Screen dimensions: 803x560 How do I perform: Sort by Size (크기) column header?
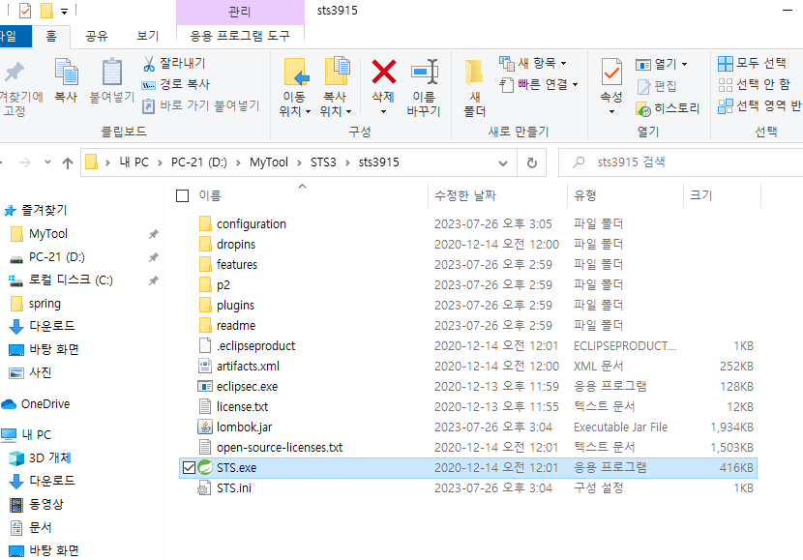click(x=701, y=195)
